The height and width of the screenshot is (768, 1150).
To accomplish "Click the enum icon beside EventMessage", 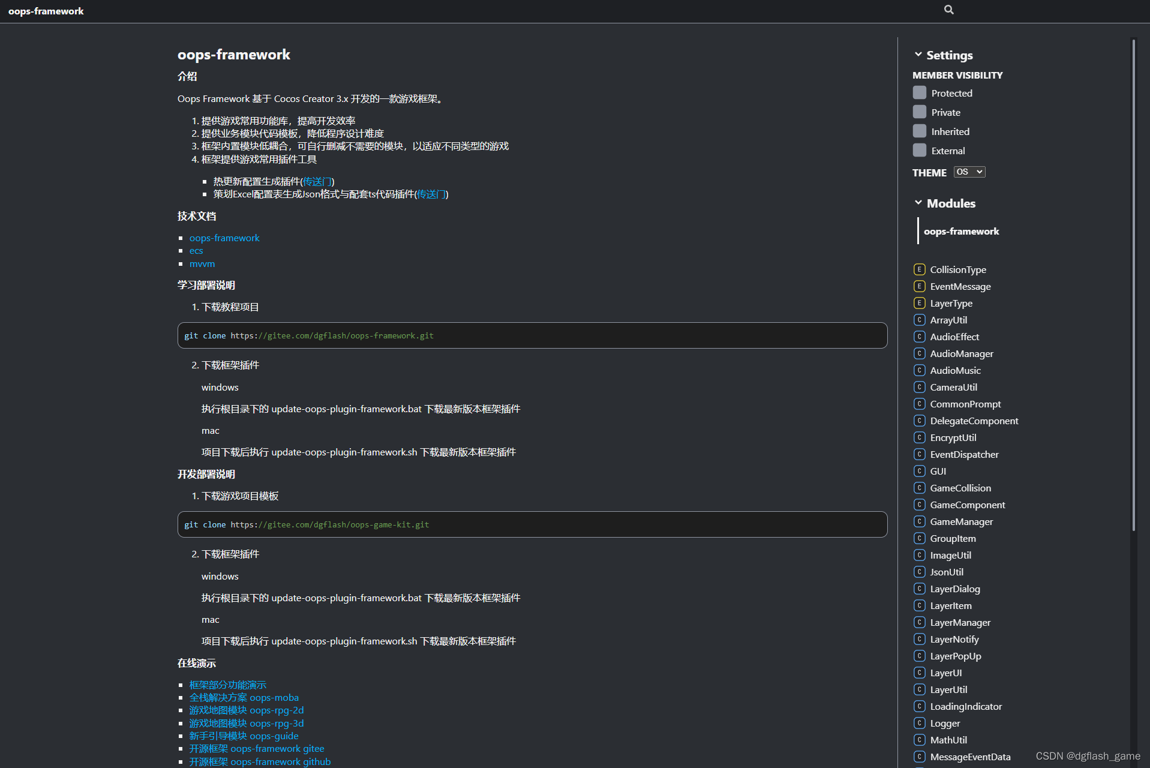I will pos(920,286).
